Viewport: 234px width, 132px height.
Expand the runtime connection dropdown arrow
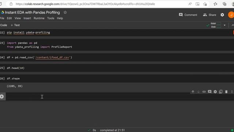coord(224,25)
